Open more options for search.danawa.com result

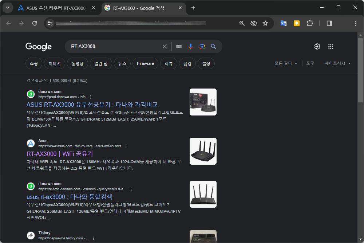(x=131, y=189)
